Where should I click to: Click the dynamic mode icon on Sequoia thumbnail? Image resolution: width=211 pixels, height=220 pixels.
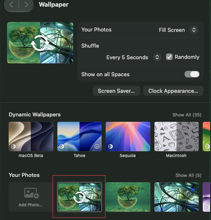point(110,146)
